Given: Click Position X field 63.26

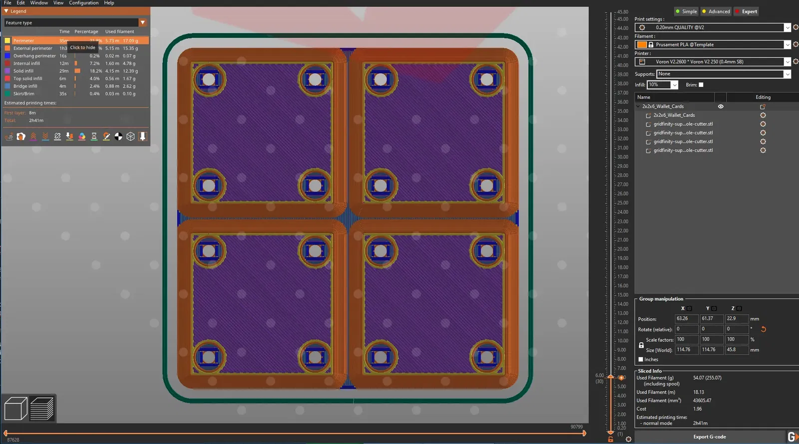Looking at the screenshot, I should (687, 319).
